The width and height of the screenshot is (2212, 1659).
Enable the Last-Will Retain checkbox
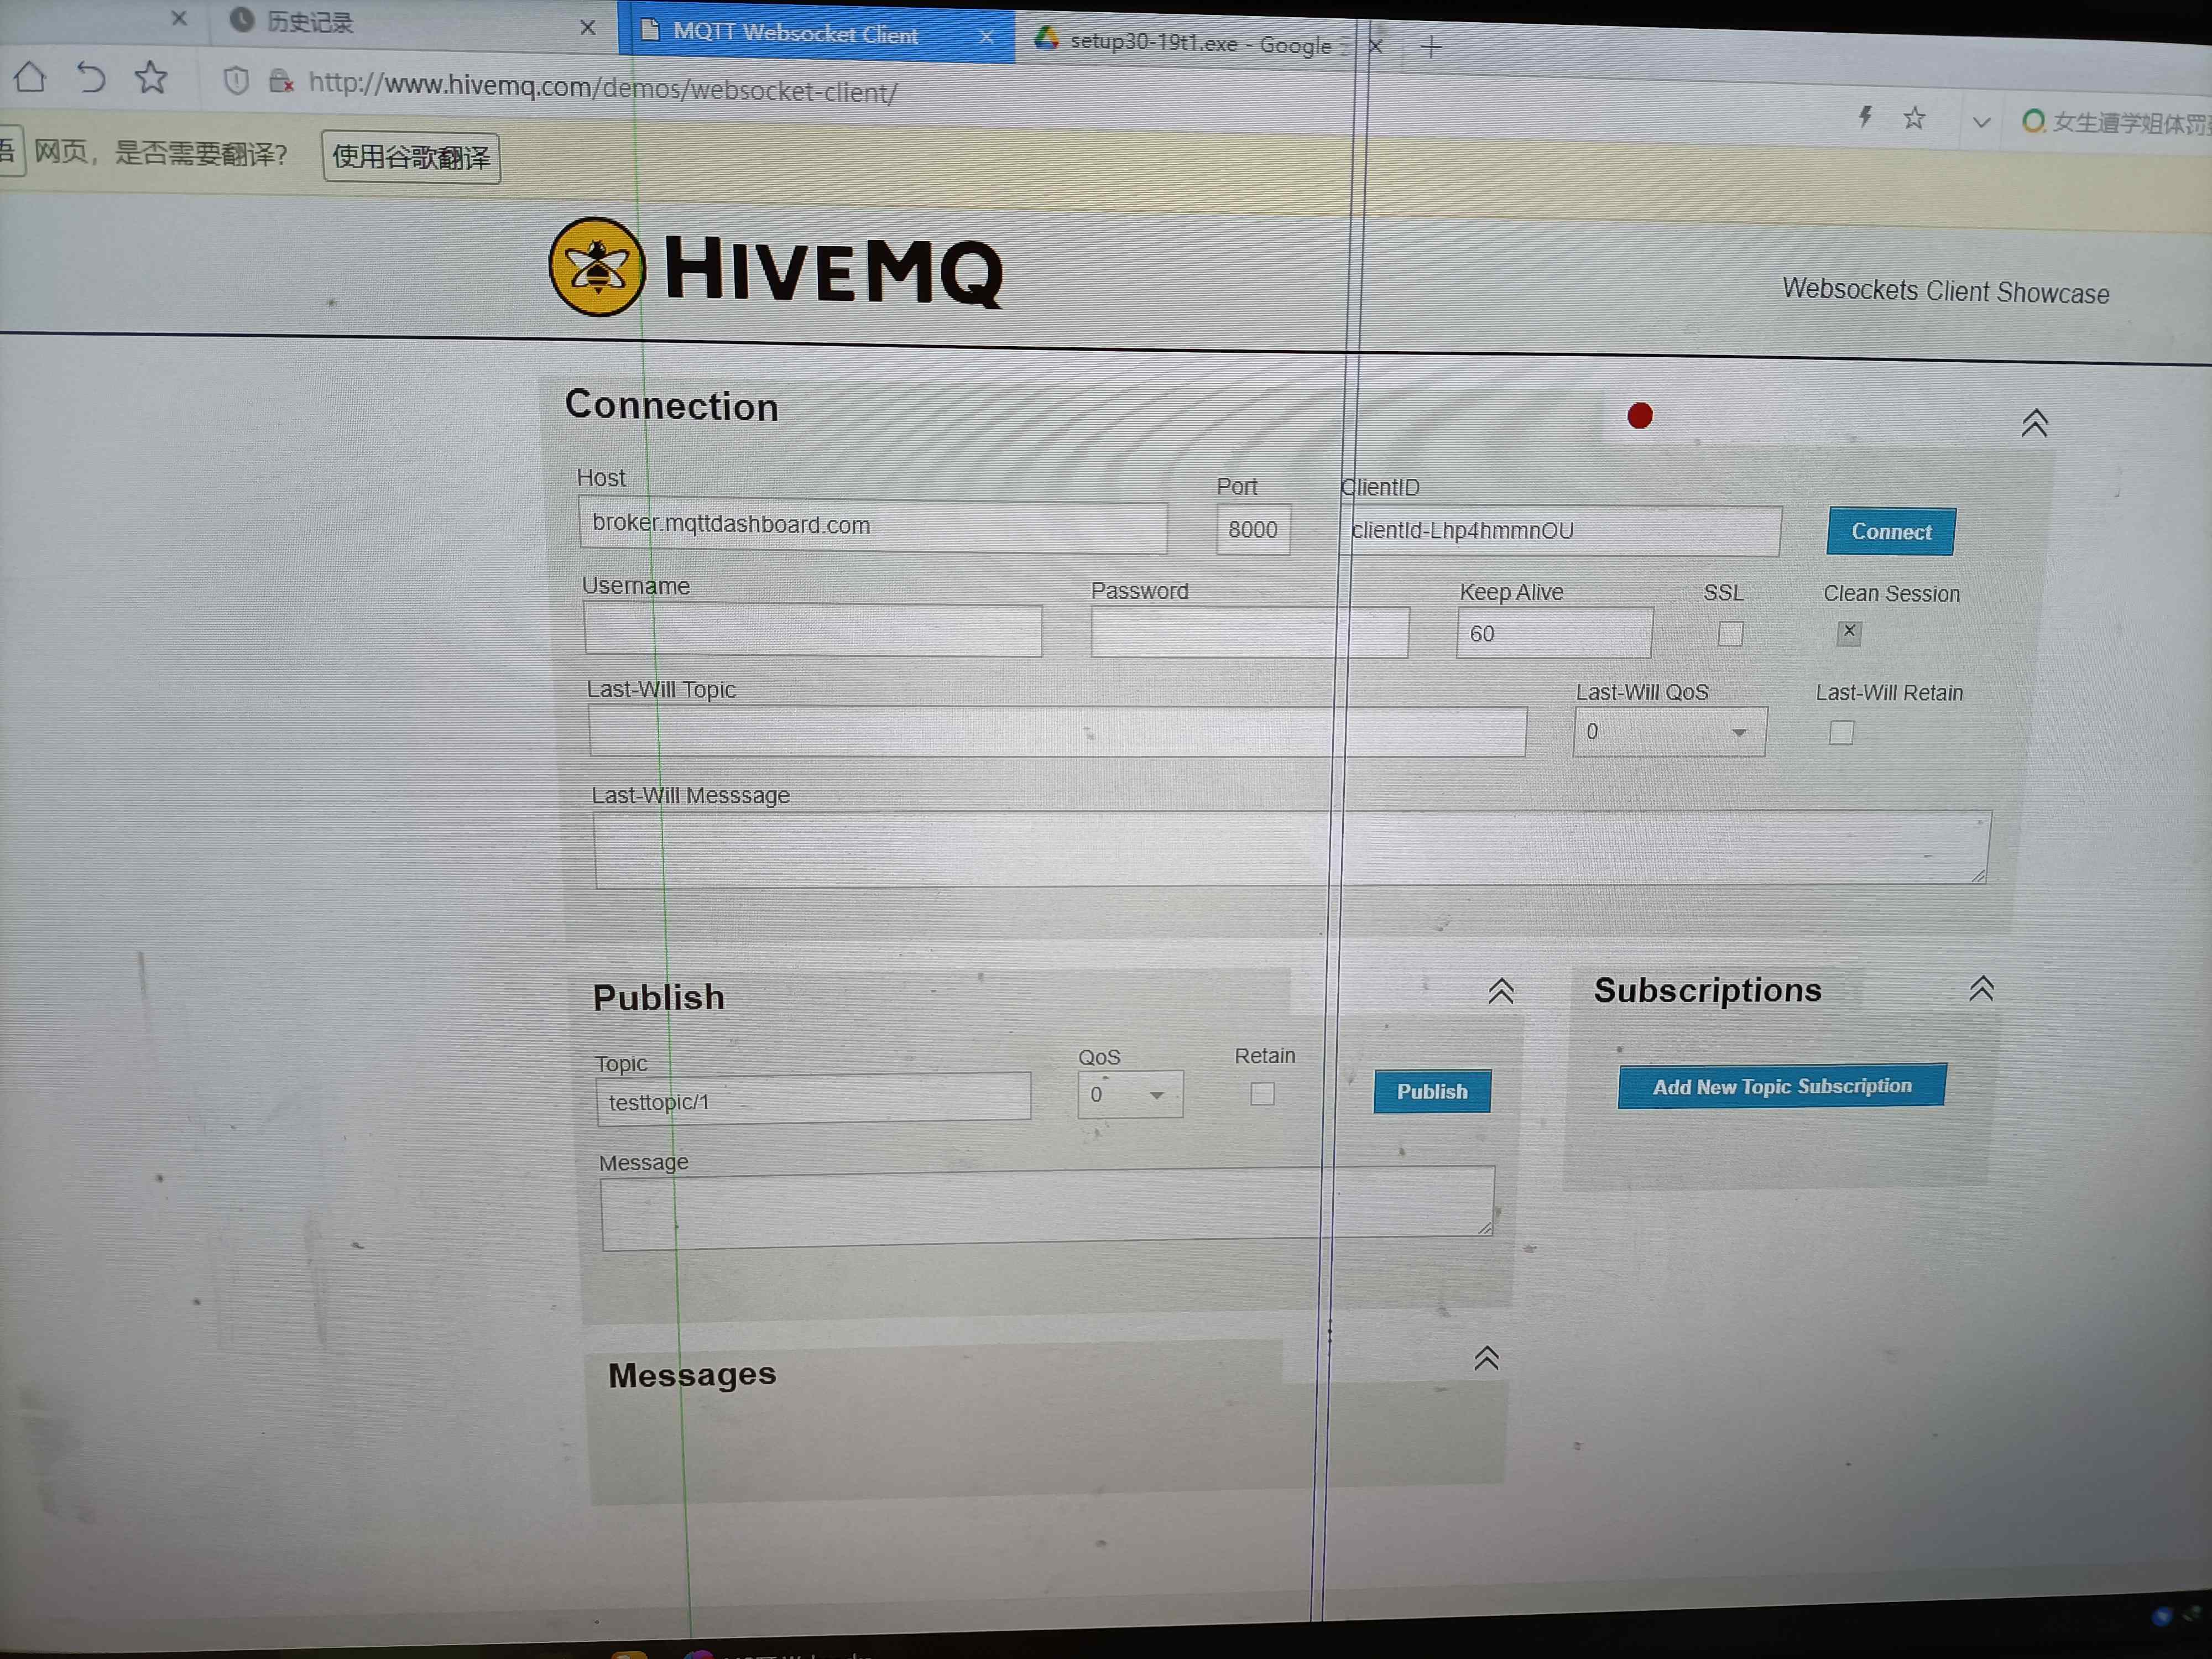pos(1841,733)
